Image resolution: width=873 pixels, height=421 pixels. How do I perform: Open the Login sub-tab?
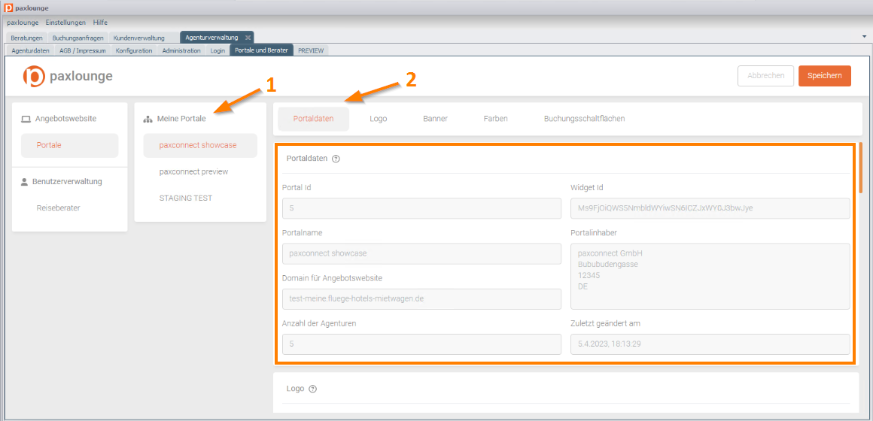pyautogui.click(x=217, y=50)
